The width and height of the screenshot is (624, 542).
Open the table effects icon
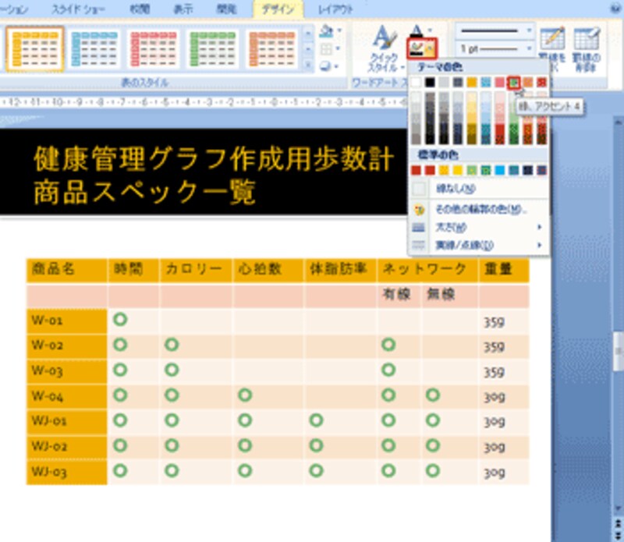(326, 66)
